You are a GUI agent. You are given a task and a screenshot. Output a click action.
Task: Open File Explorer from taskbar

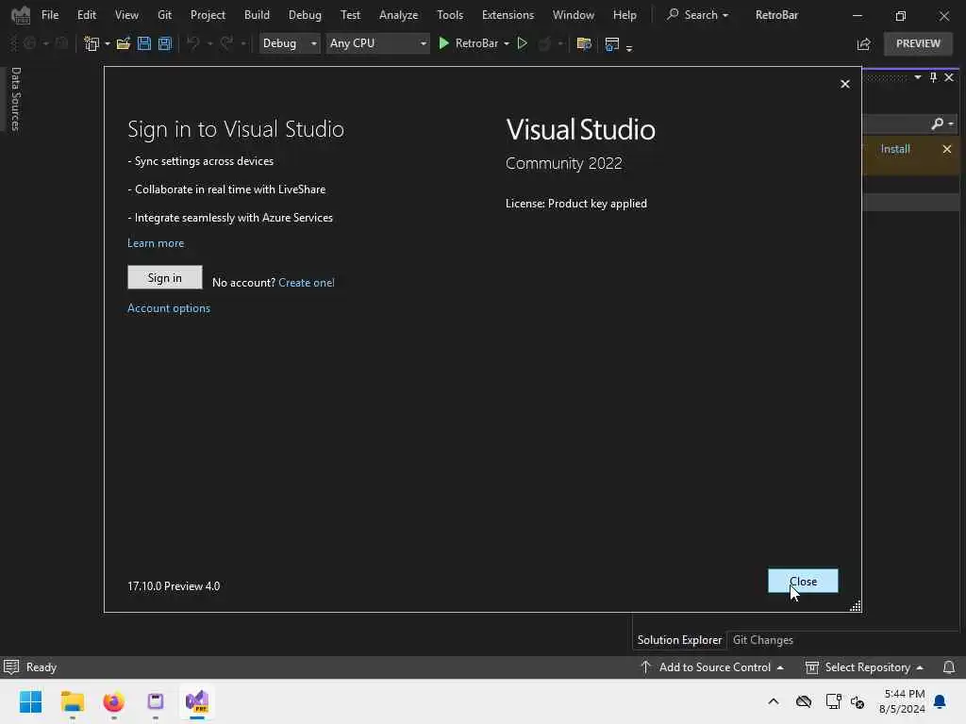click(73, 701)
